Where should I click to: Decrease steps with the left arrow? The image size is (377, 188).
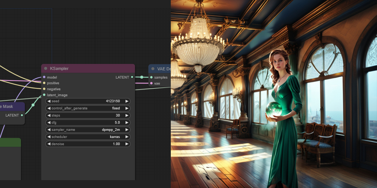(x=49, y=115)
